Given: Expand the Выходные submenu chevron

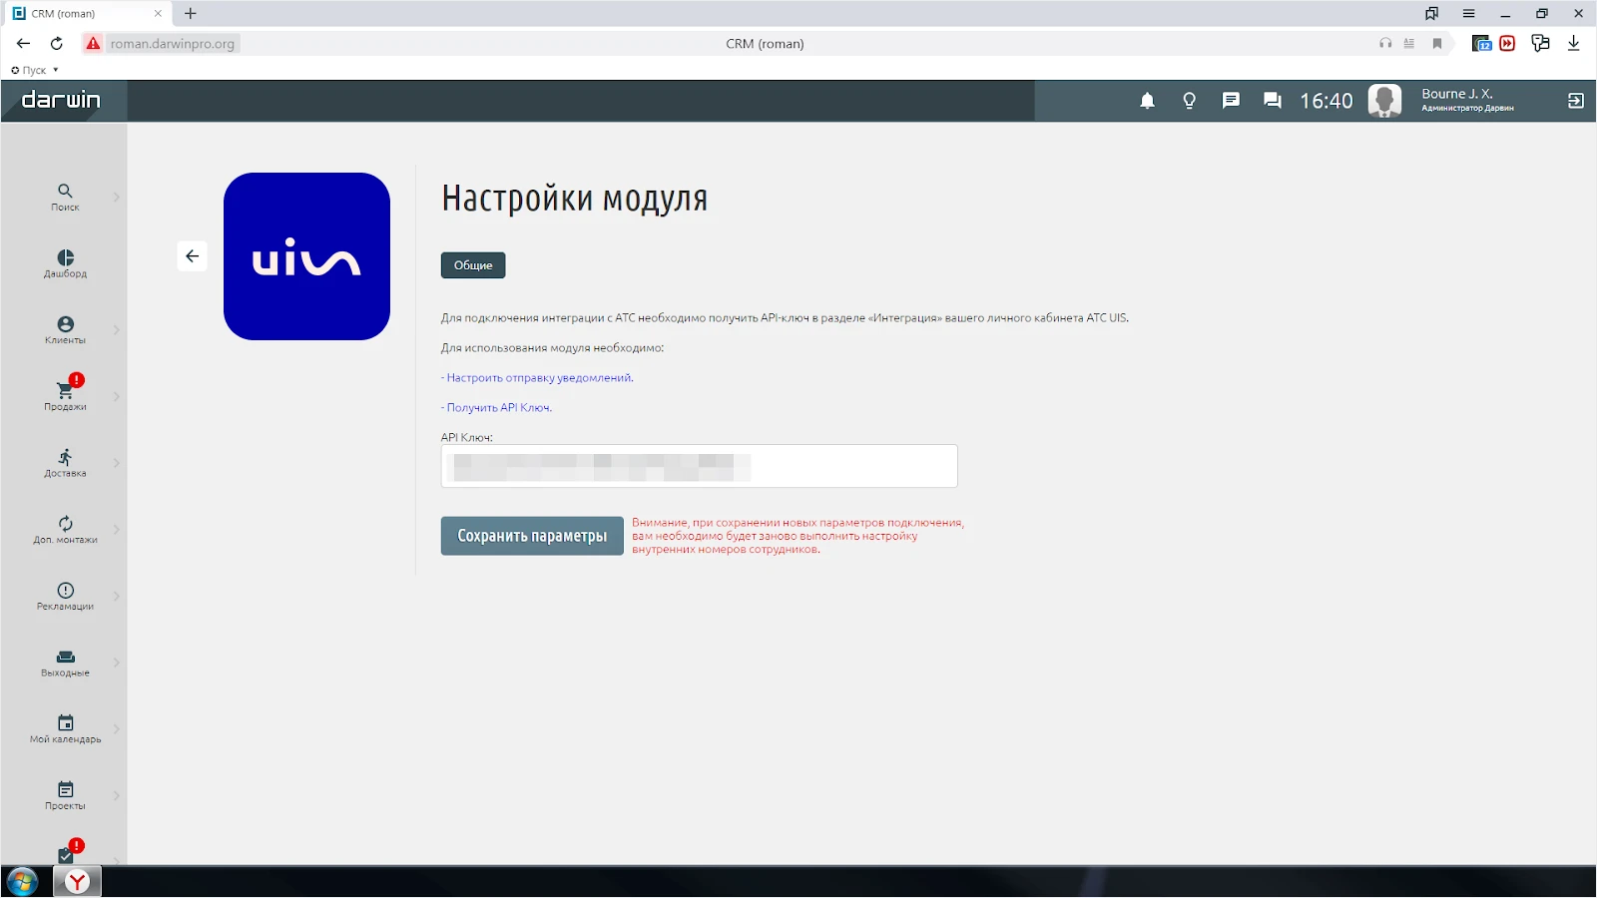Looking at the screenshot, I should click(116, 663).
